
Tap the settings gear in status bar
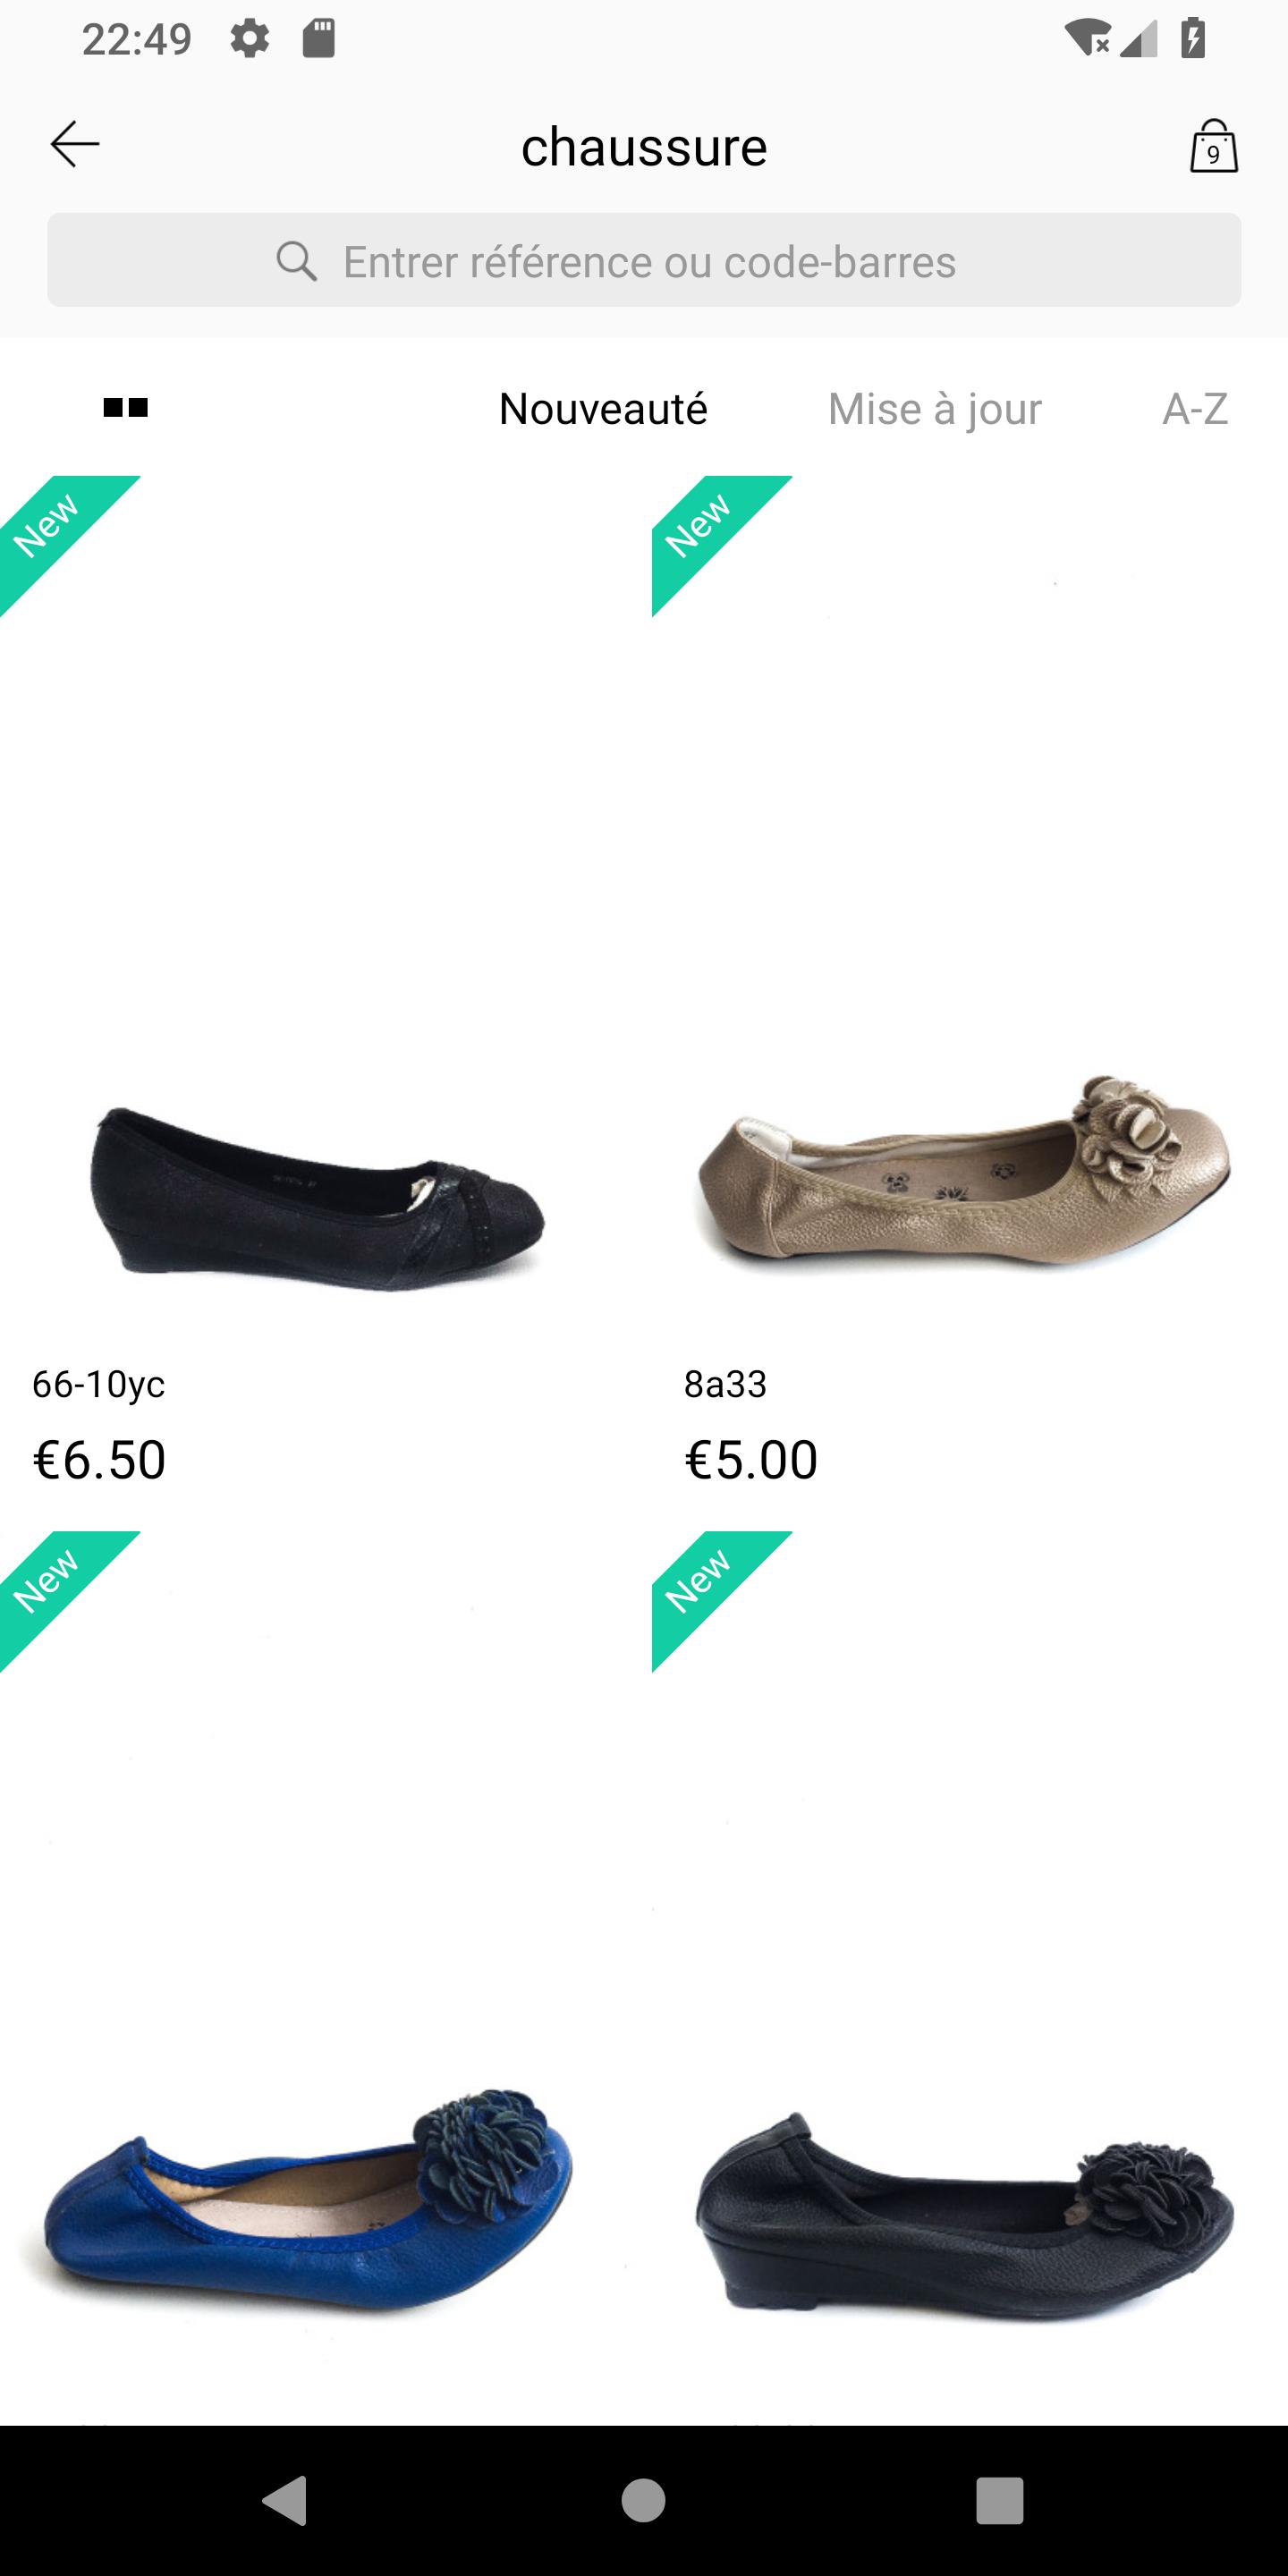[249, 39]
